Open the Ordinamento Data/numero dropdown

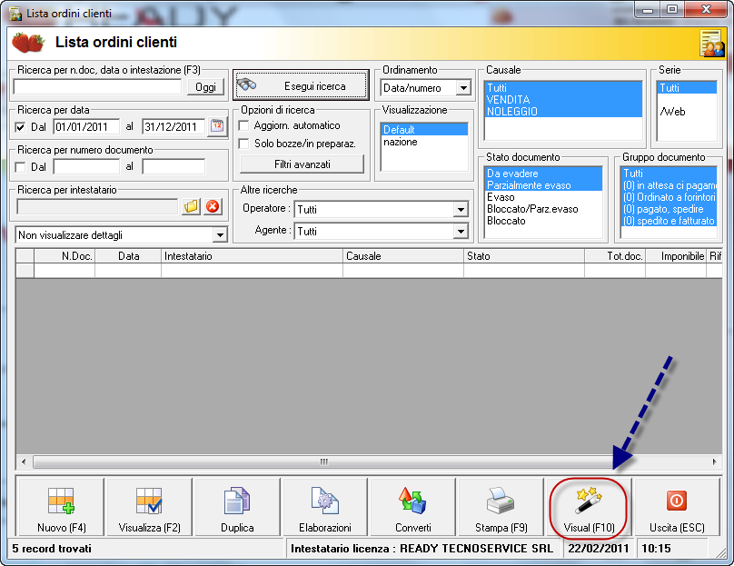(463, 87)
